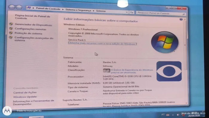Click 'Windows Edition' section heading
This screenshot has height=118, width=209.
(x=74, y=25)
